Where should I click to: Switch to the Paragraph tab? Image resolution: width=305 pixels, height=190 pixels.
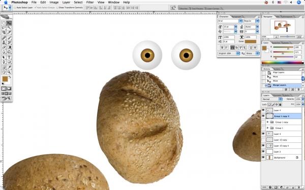pyautogui.click(x=236, y=17)
